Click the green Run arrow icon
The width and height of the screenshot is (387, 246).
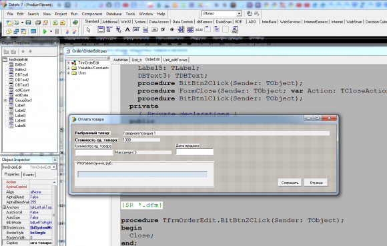pyautogui.click(x=45, y=31)
